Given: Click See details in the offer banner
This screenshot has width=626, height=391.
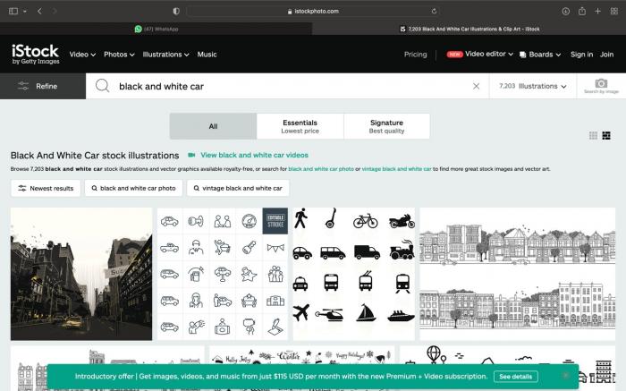Looking at the screenshot, I should tap(515, 376).
